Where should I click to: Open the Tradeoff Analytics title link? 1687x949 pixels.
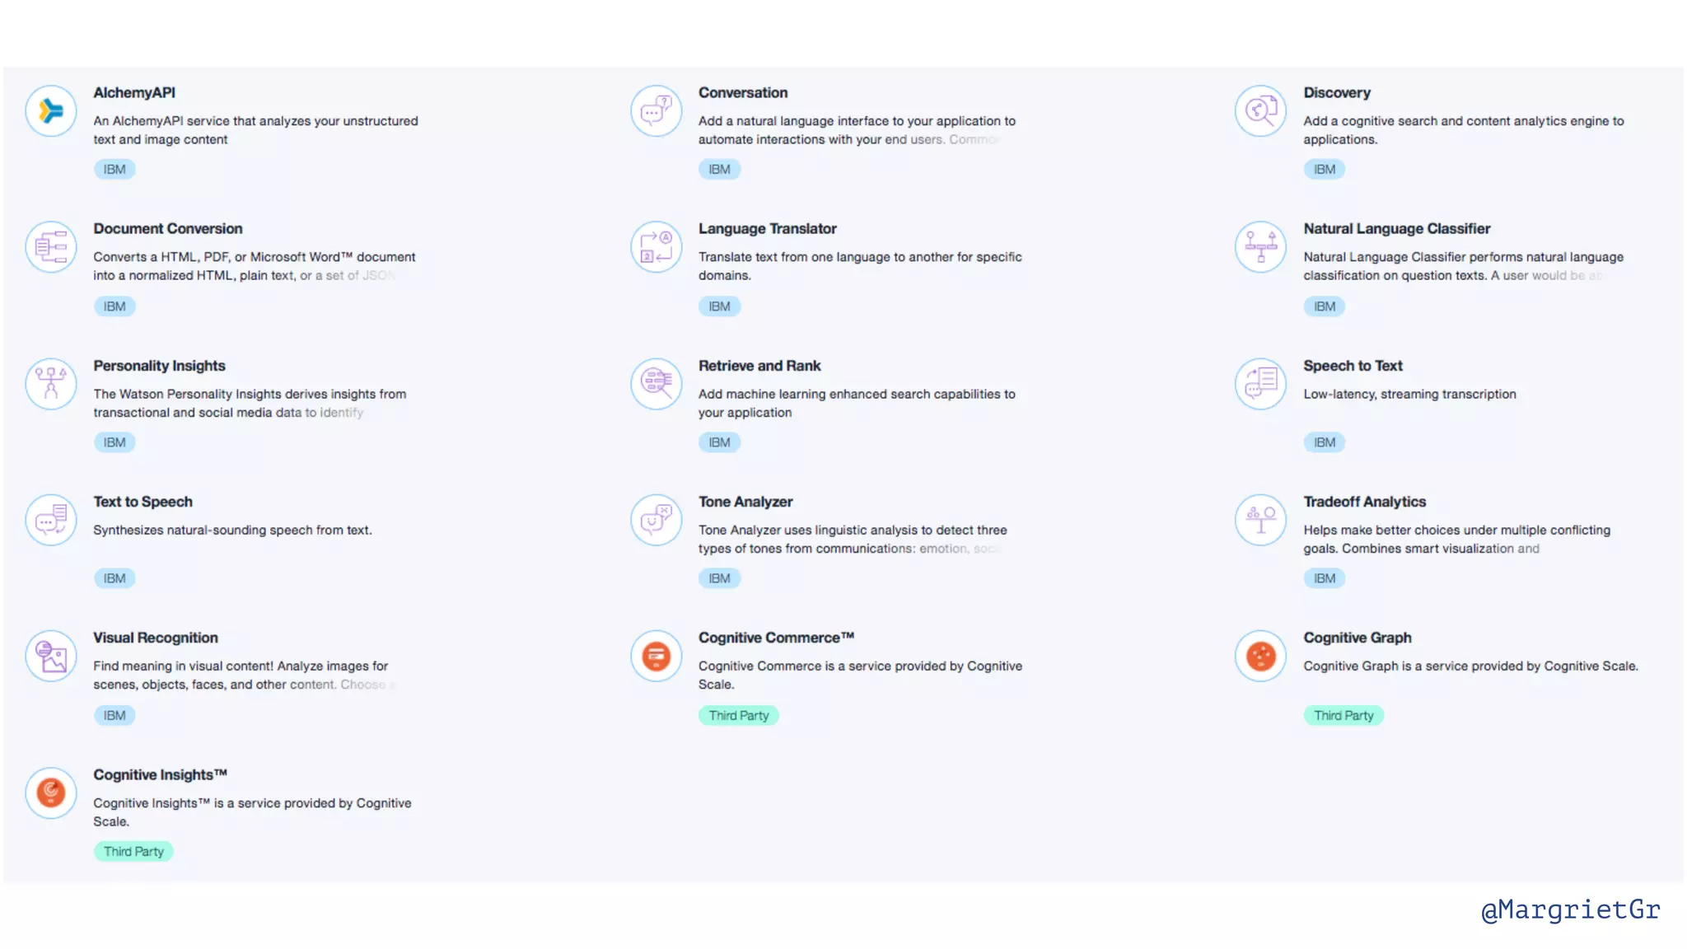coord(1364,502)
